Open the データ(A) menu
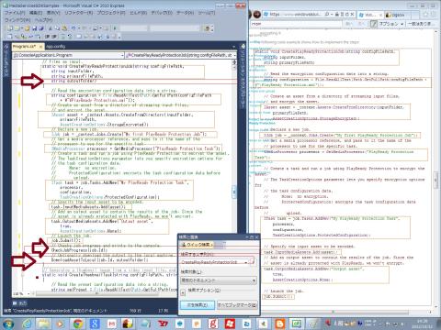The image size is (441, 330). click(x=185, y=13)
